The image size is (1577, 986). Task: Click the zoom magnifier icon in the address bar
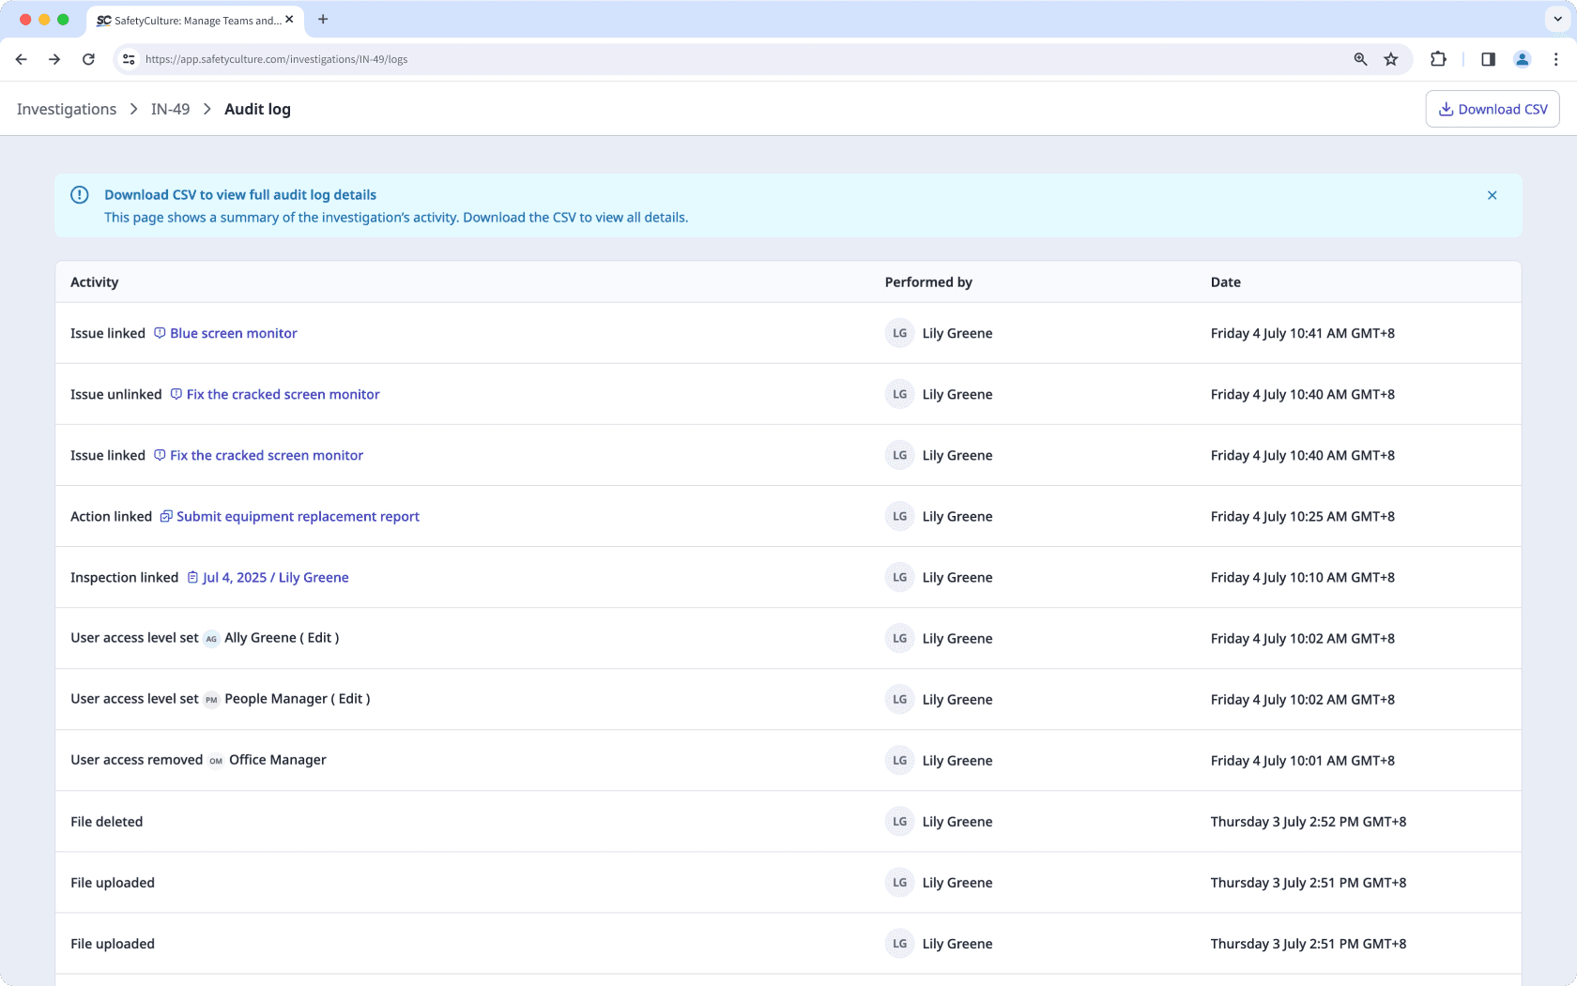pos(1359,59)
